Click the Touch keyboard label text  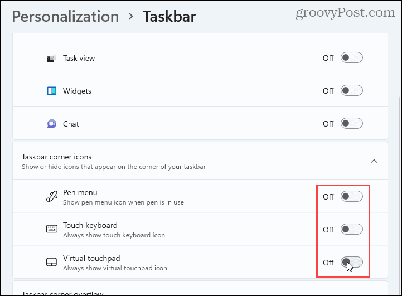[x=89, y=225]
